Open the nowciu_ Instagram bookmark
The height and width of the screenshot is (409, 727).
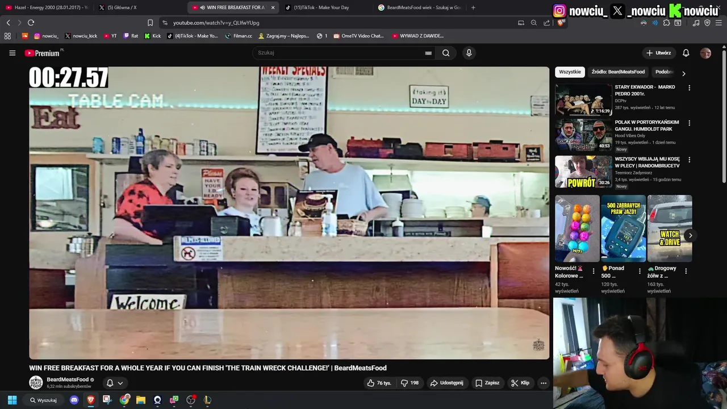46,36
